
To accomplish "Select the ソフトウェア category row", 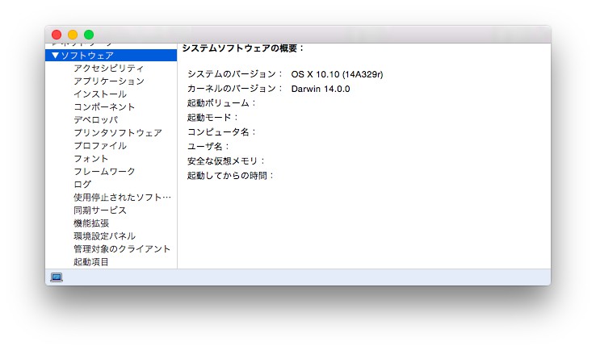I will [111, 56].
